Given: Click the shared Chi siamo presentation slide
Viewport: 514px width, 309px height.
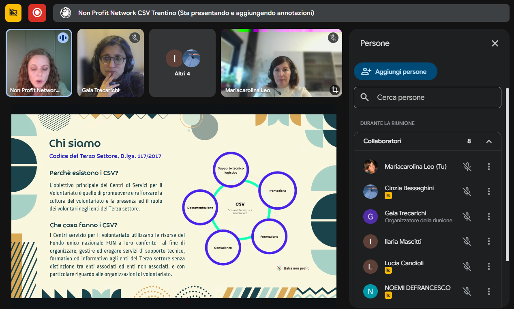Looking at the screenshot, I should point(173,206).
